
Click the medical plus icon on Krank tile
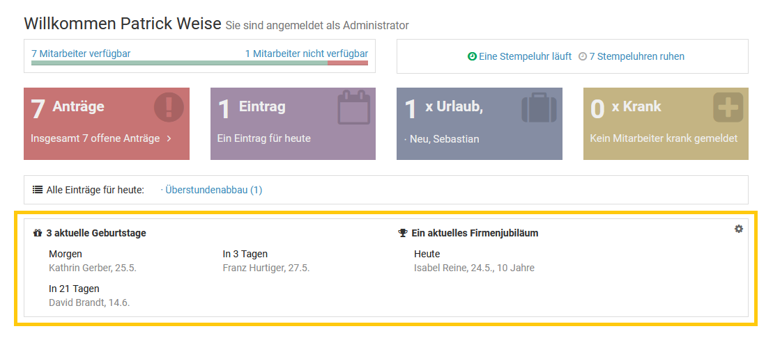pos(728,108)
